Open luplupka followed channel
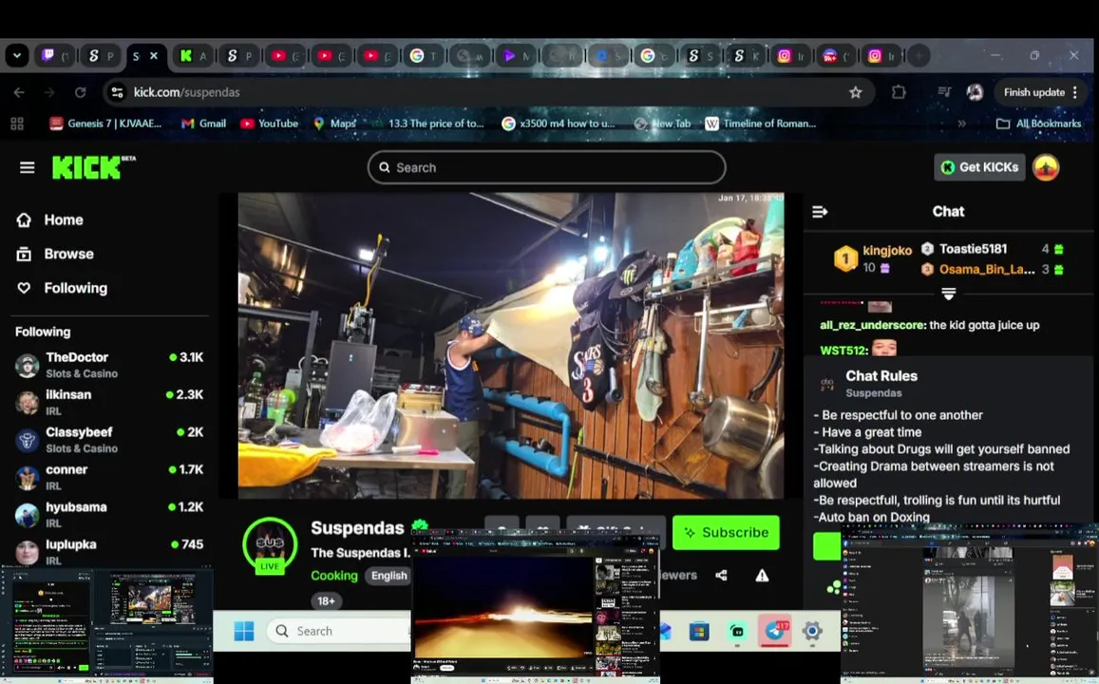The image size is (1099, 684). [x=108, y=552]
